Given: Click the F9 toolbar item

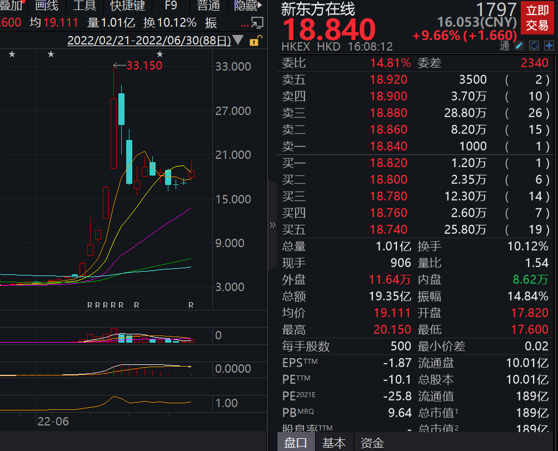Looking at the screenshot, I should [x=171, y=6].
